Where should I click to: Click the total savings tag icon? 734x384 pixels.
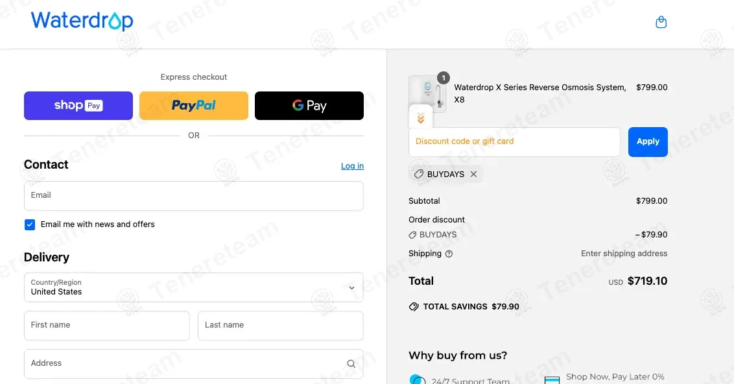pos(414,307)
